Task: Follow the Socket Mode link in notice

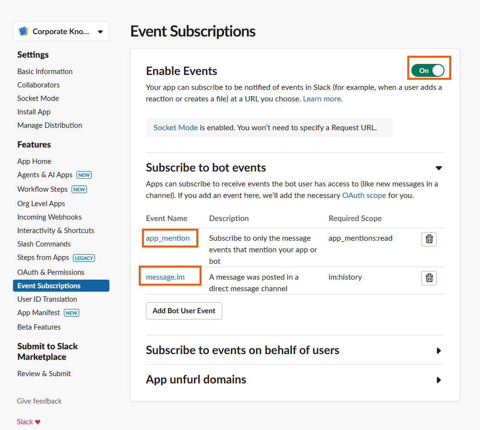Action: pyautogui.click(x=176, y=128)
